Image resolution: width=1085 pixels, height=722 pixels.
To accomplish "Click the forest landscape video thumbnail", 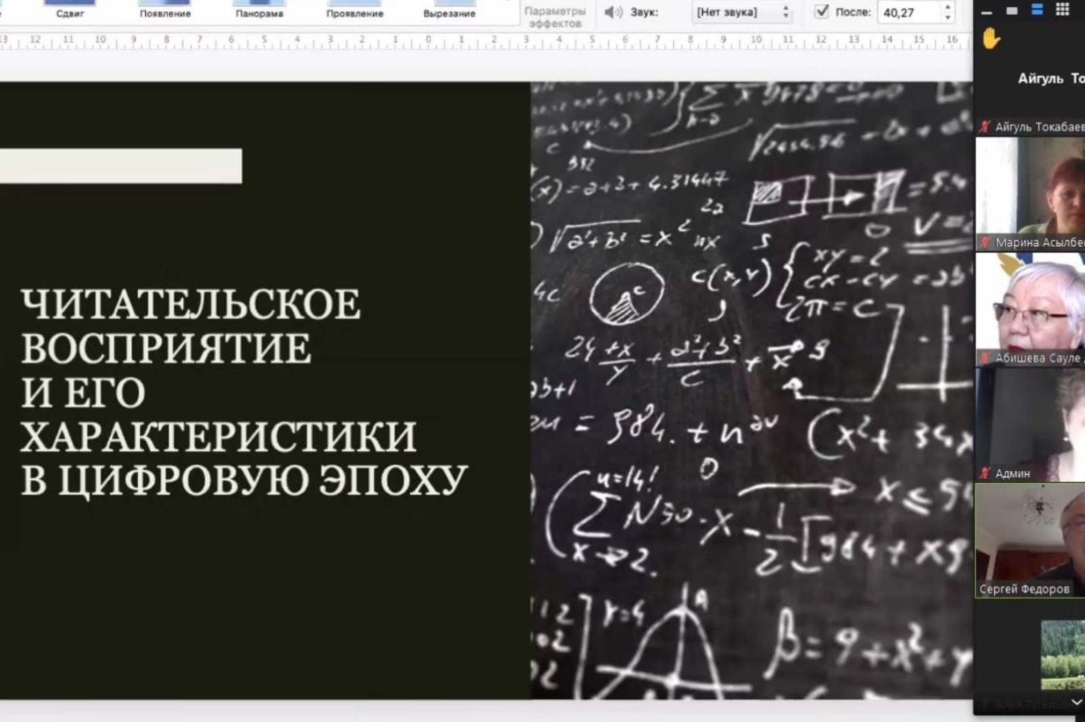I will [1062, 654].
